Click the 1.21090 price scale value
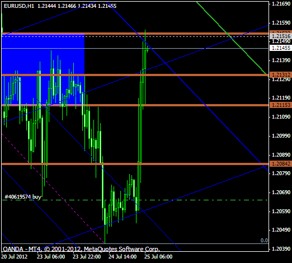 coord(281,117)
